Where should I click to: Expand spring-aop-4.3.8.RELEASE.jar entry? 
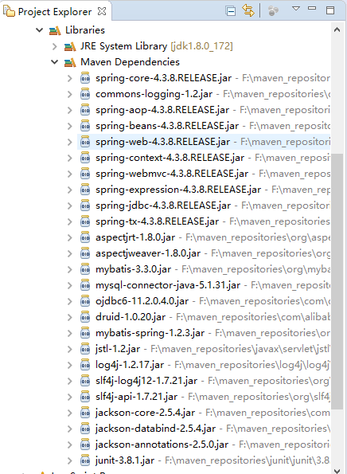[70, 110]
